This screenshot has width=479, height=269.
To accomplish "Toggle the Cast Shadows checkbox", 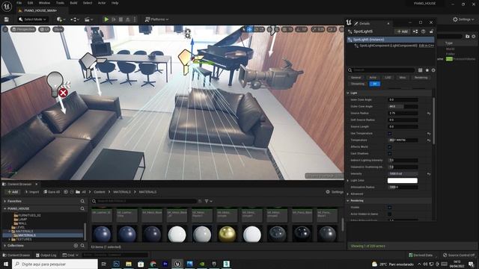I will coord(389,154).
